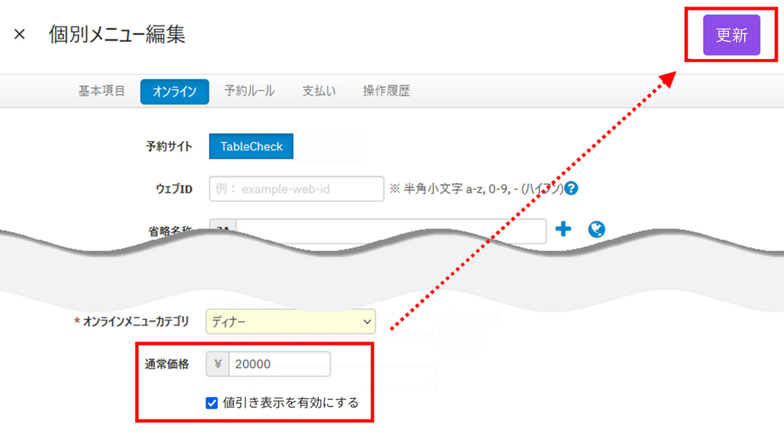Open the 予約ルール tab
This screenshot has height=443, width=784.
[x=249, y=91]
